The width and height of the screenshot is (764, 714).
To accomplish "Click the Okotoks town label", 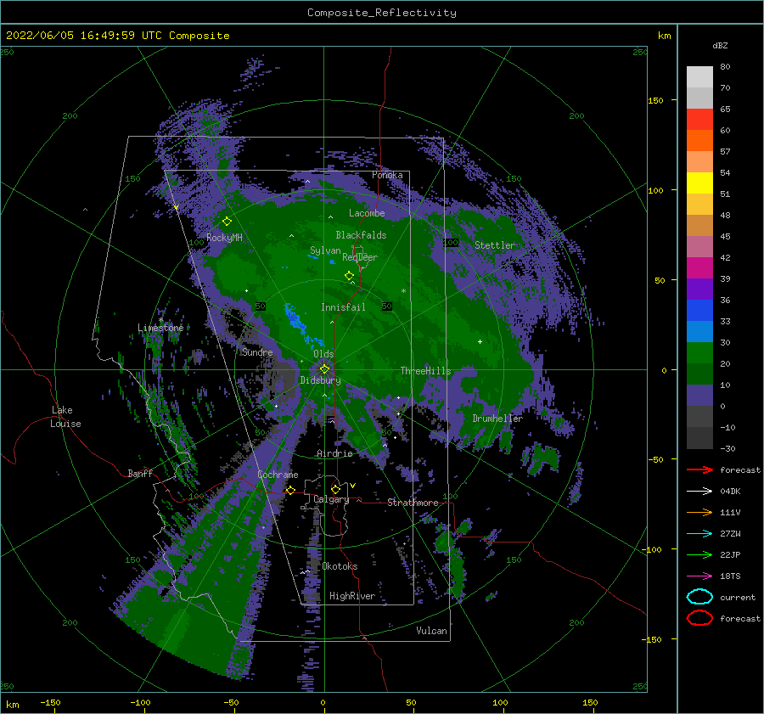I will pos(340,566).
